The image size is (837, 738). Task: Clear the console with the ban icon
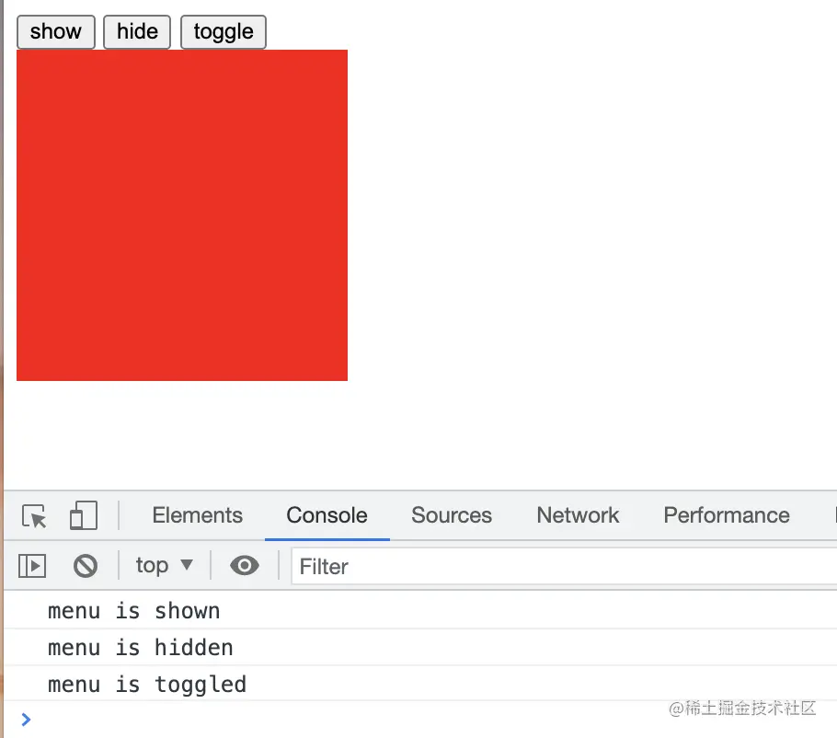86,566
